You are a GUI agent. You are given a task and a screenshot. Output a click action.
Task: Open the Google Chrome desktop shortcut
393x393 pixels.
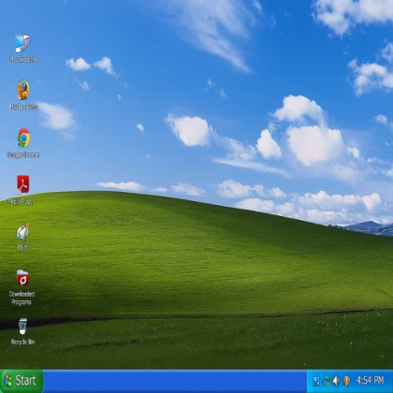click(x=23, y=138)
